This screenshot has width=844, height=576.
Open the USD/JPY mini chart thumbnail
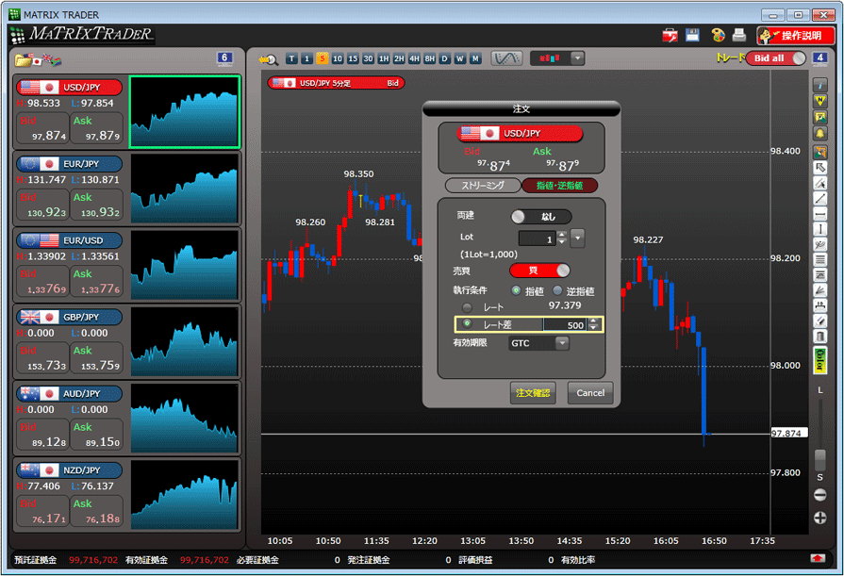pyautogui.click(x=184, y=112)
